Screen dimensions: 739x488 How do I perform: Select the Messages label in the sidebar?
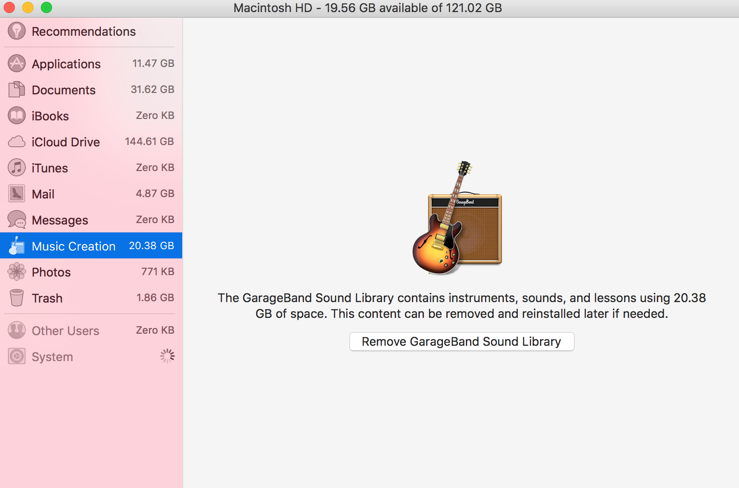[60, 220]
